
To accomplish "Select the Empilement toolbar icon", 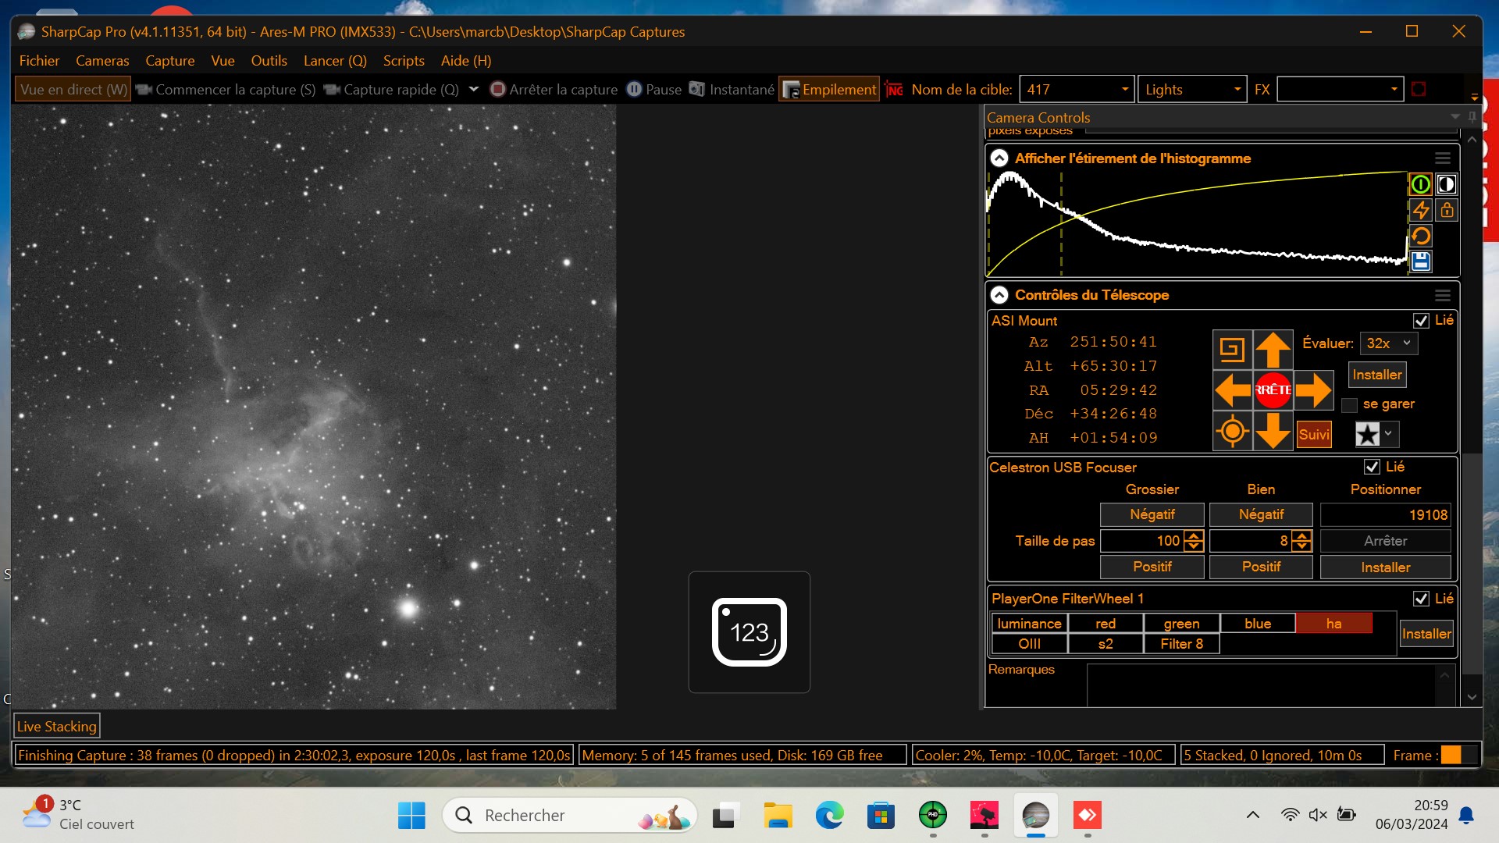I will tap(828, 89).
